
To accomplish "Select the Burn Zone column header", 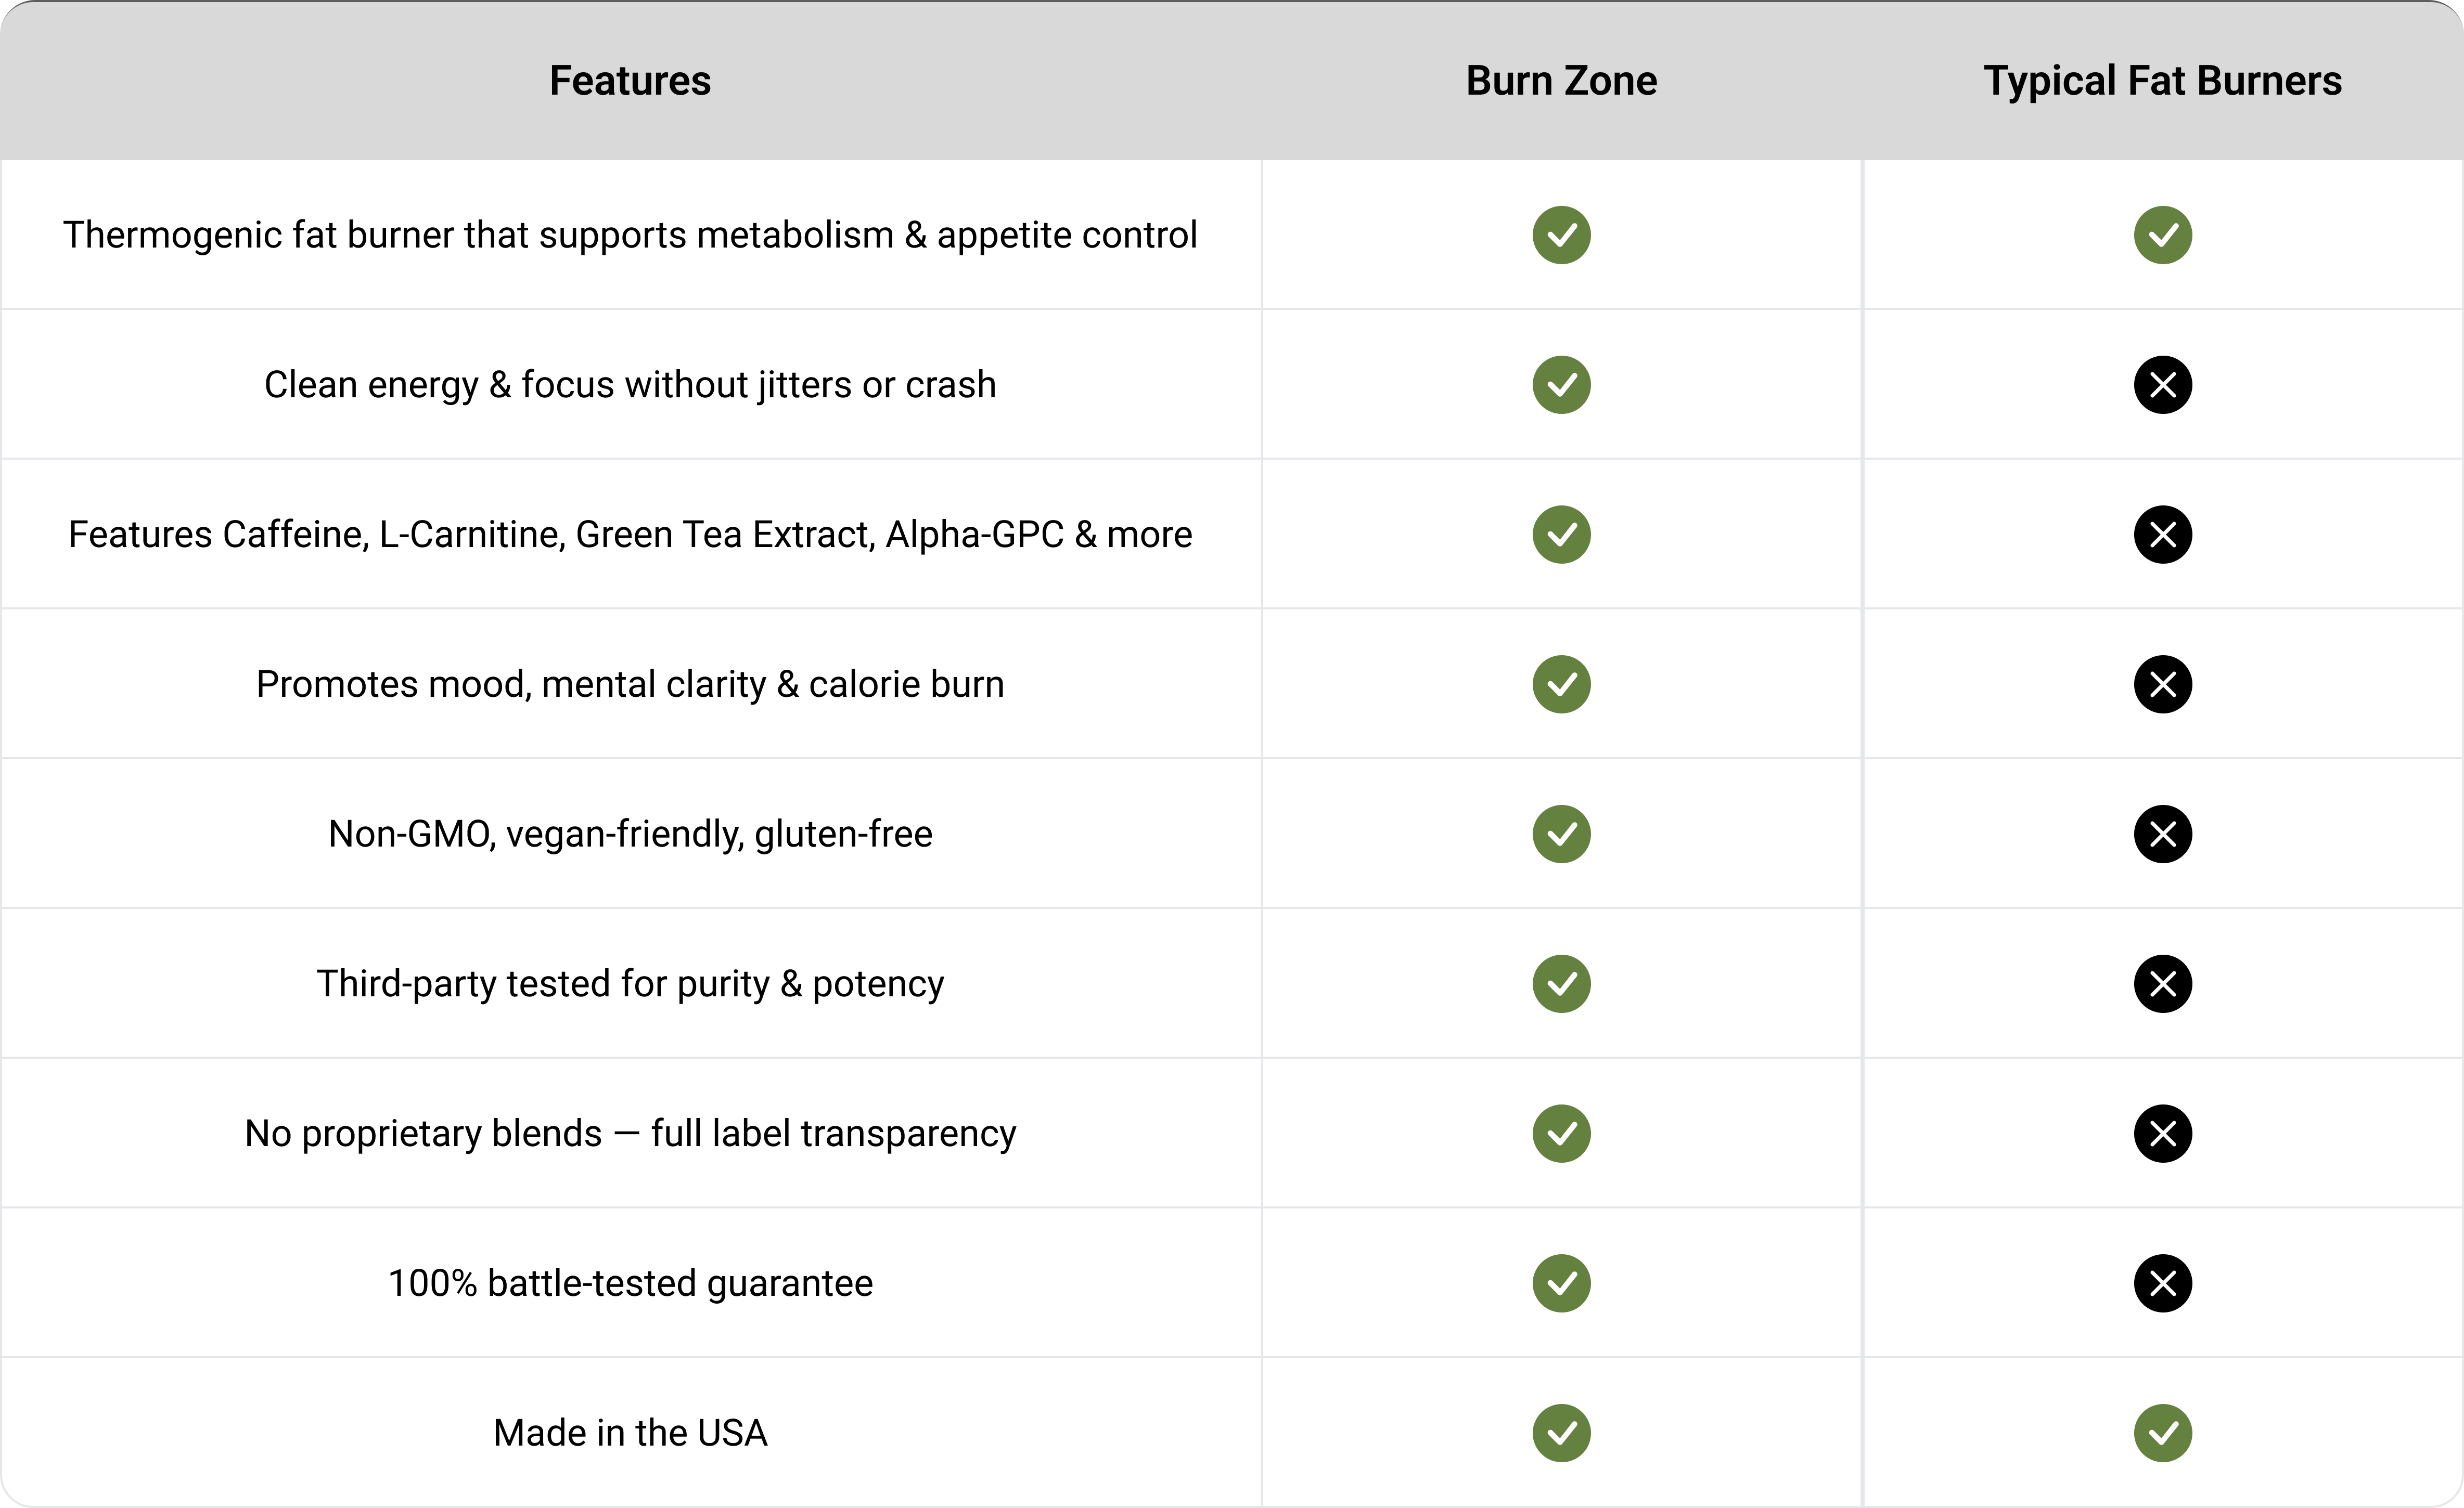I will [x=1561, y=81].
